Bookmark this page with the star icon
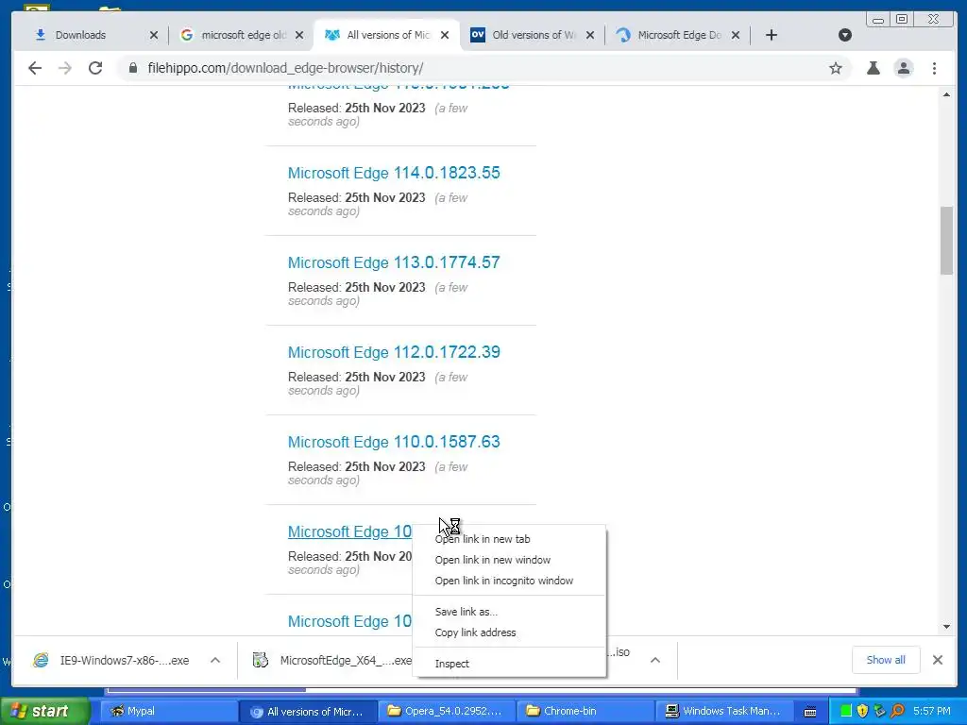Screen dimensions: 967x725 [x=836, y=68]
